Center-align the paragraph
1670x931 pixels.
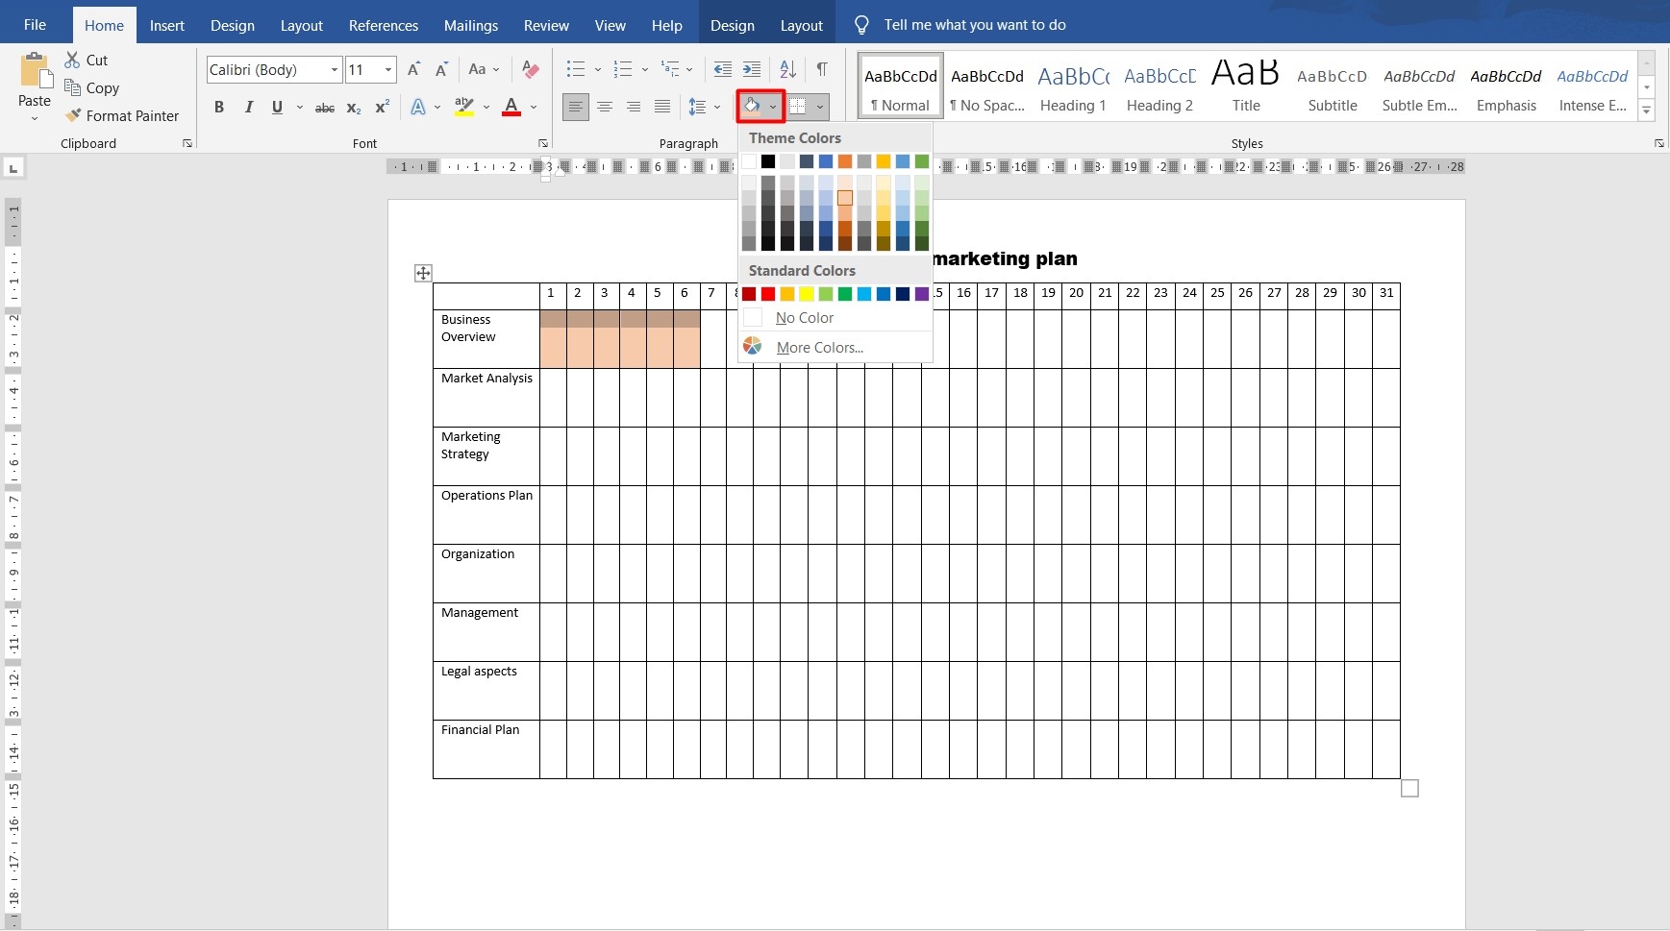604,107
